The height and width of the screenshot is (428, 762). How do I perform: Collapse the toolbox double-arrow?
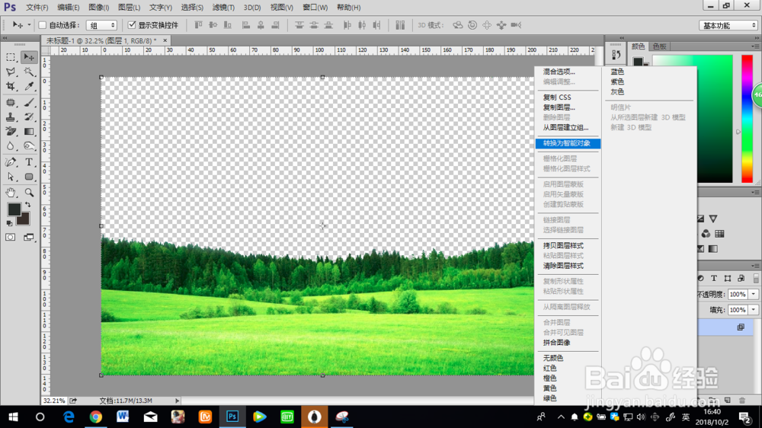click(5, 38)
